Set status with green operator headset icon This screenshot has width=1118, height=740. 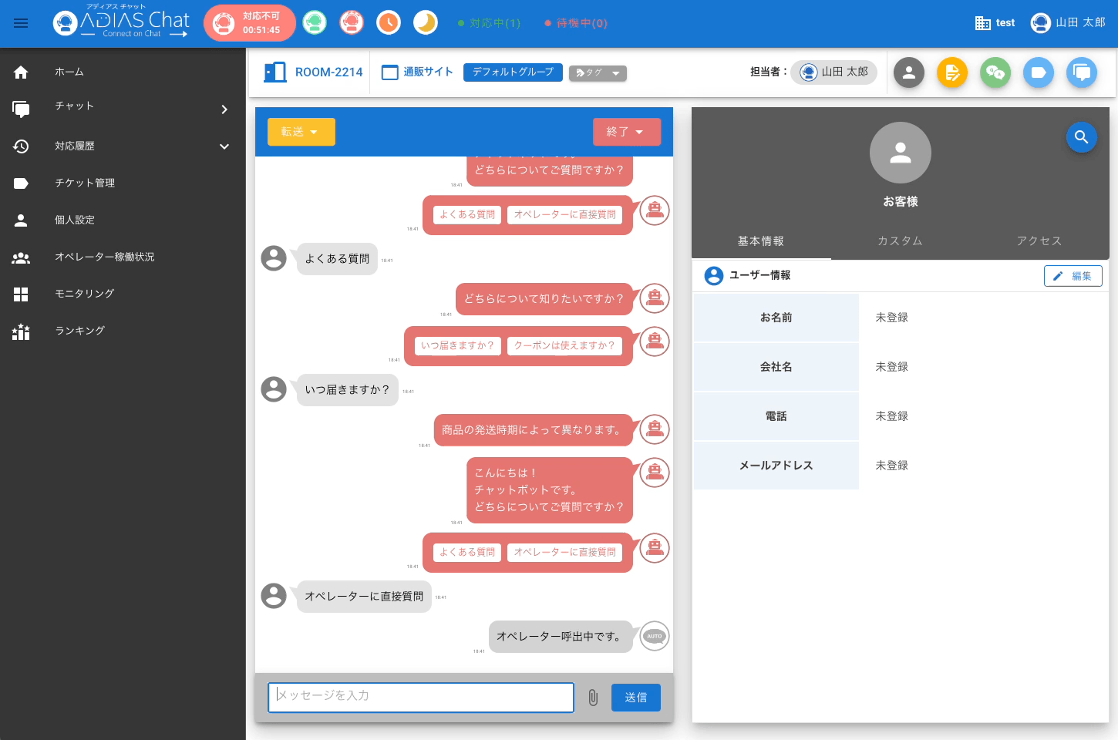point(315,23)
